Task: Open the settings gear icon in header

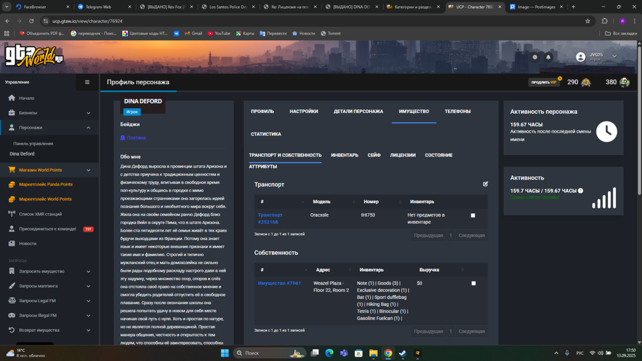Action: click(535, 57)
